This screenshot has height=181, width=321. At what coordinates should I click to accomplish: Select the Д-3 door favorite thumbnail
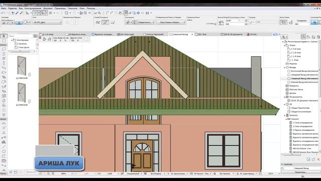point(22,93)
